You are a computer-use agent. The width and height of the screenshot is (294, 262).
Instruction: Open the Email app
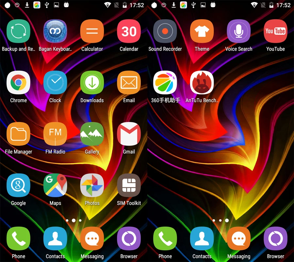pos(129,82)
